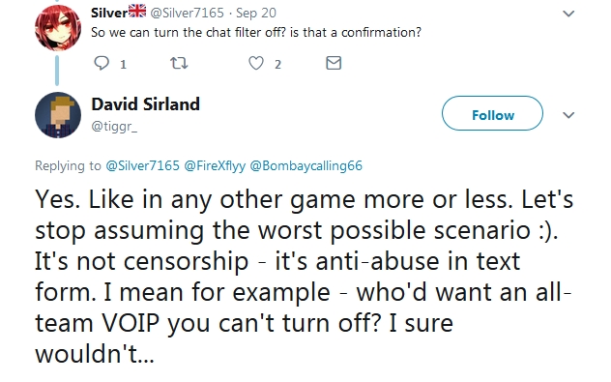Select David Sirland's reply tweet text
This screenshot has height=382, width=611.
(304, 276)
